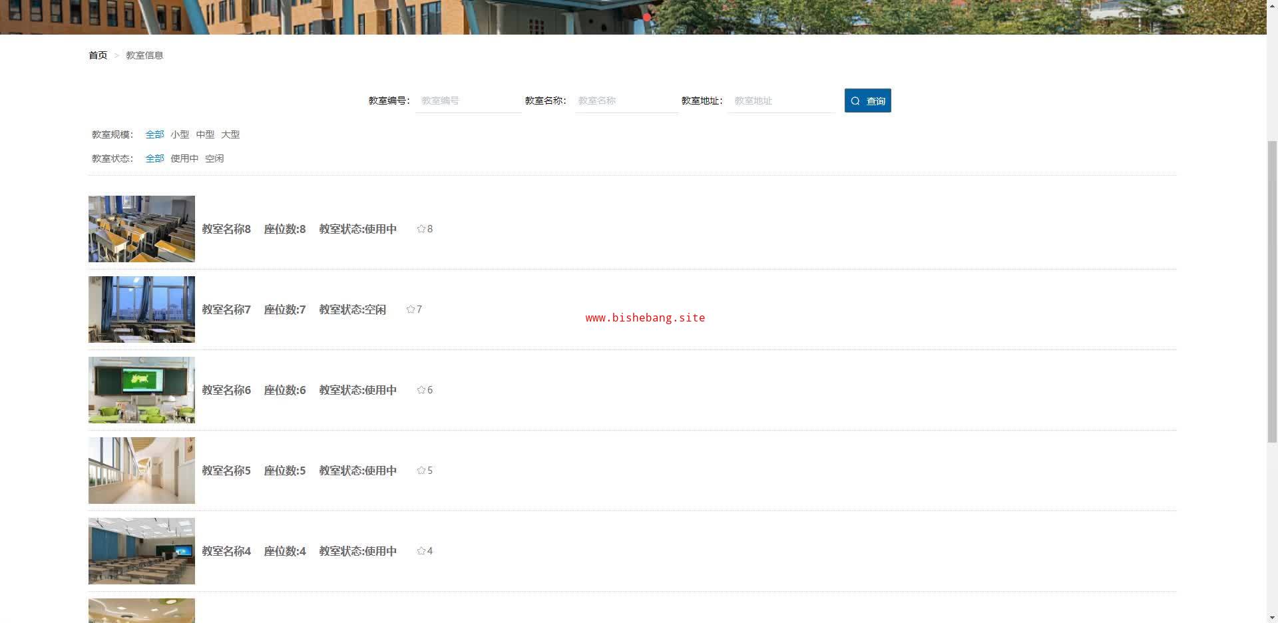Click the star icon for 教室名称8
Image resolution: width=1278 pixels, height=623 pixels.
tap(421, 229)
